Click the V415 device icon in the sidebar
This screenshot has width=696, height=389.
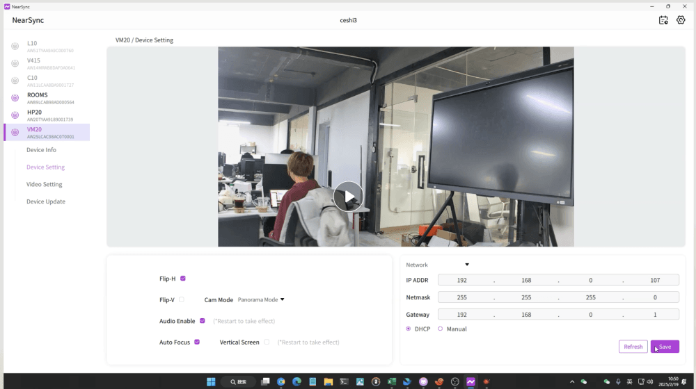(x=15, y=64)
